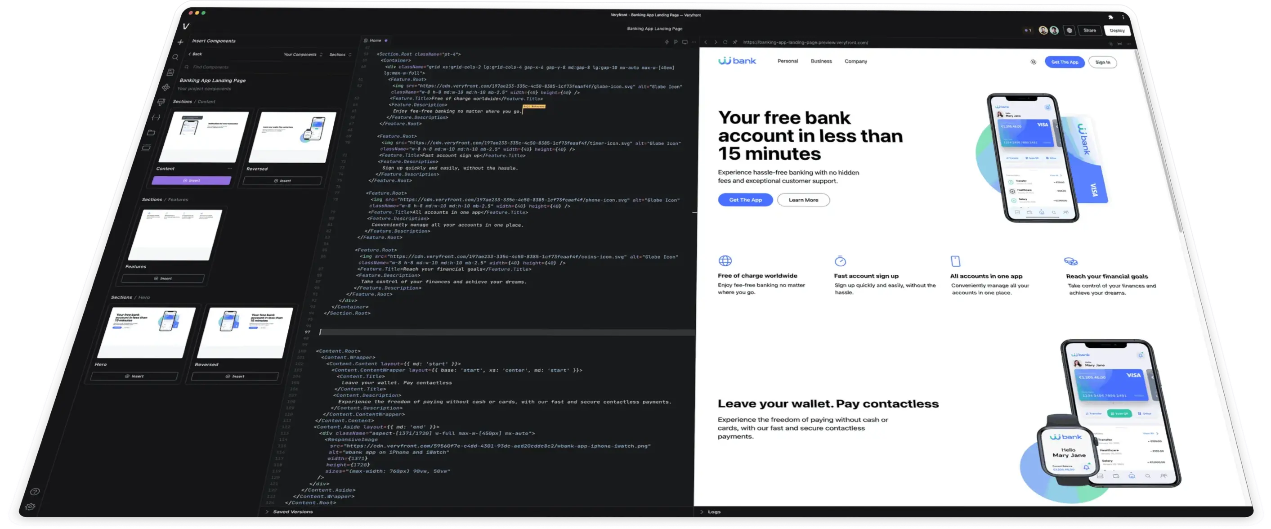Reload the preview using the refresh icon
The width and height of the screenshot is (1271, 529).
(726, 42)
